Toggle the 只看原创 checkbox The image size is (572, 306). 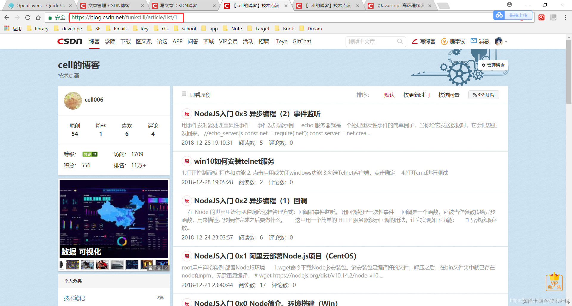(184, 94)
